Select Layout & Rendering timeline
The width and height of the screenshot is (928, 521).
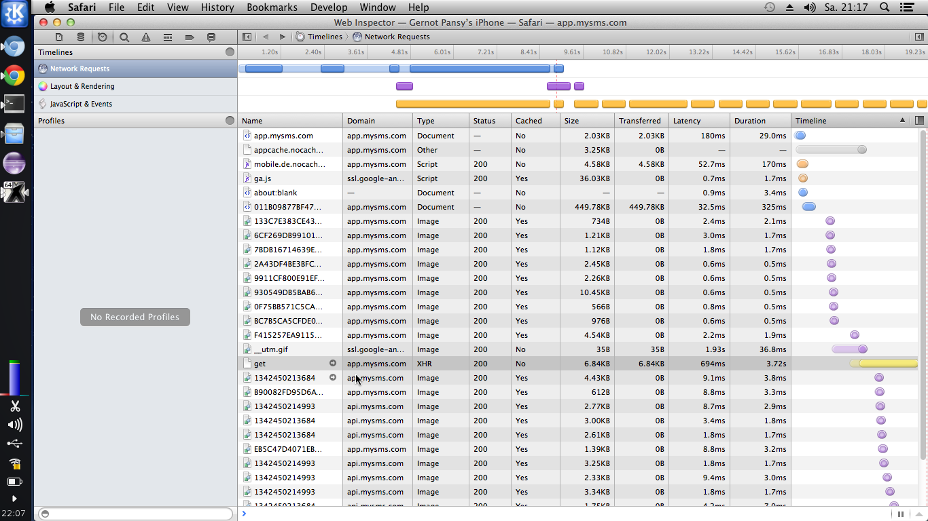(135, 86)
